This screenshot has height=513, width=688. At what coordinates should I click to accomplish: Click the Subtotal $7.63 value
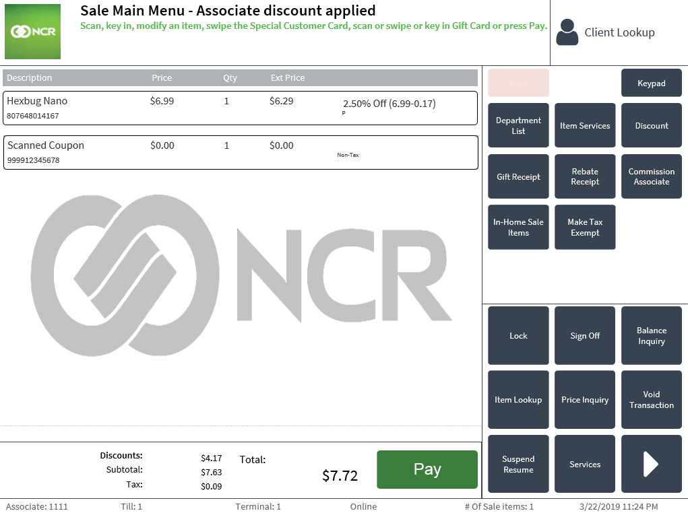pyautogui.click(x=212, y=472)
